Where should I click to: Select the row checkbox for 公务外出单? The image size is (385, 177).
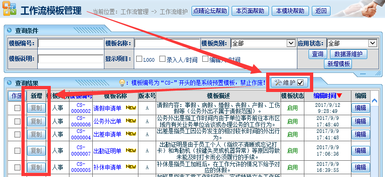coord(17,121)
